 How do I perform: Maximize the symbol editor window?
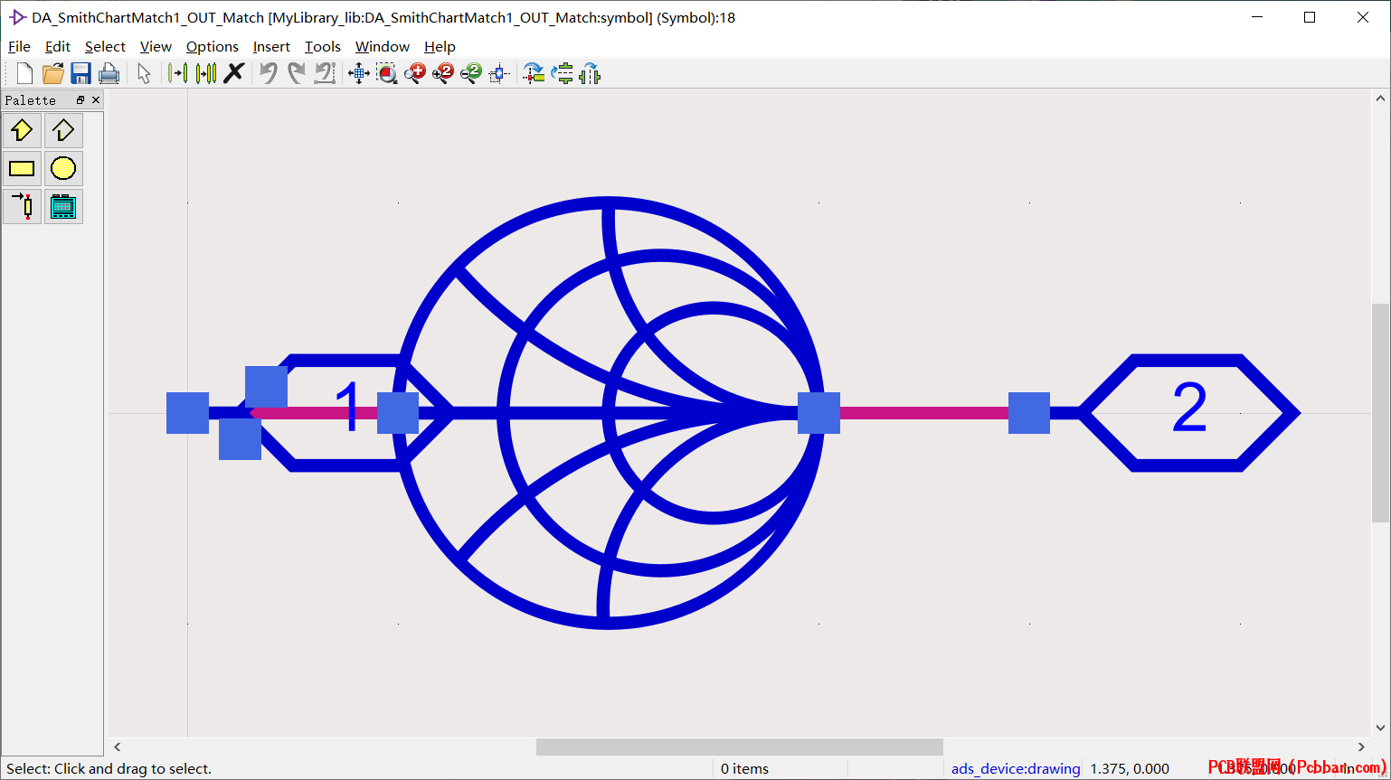[x=1310, y=17]
